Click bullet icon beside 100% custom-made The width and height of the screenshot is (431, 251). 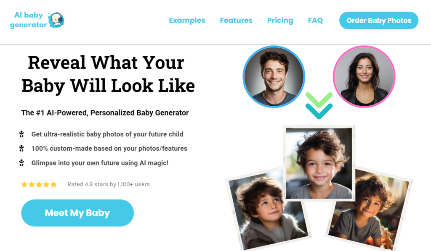pos(21,148)
